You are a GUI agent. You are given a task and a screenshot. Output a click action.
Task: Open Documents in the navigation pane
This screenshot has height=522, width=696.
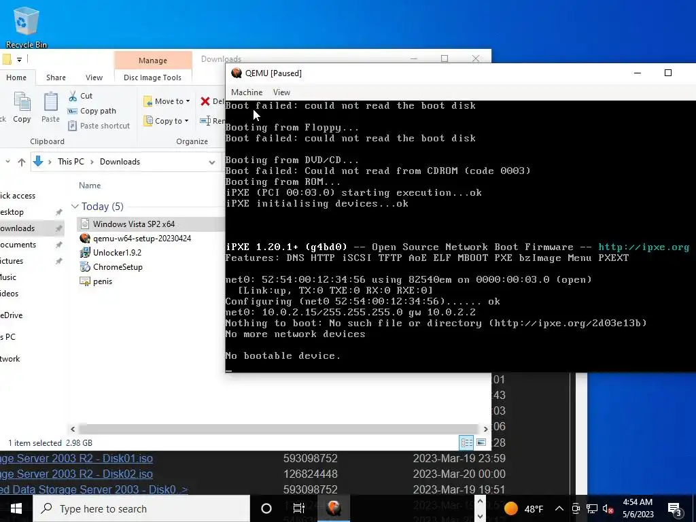click(18, 245)
